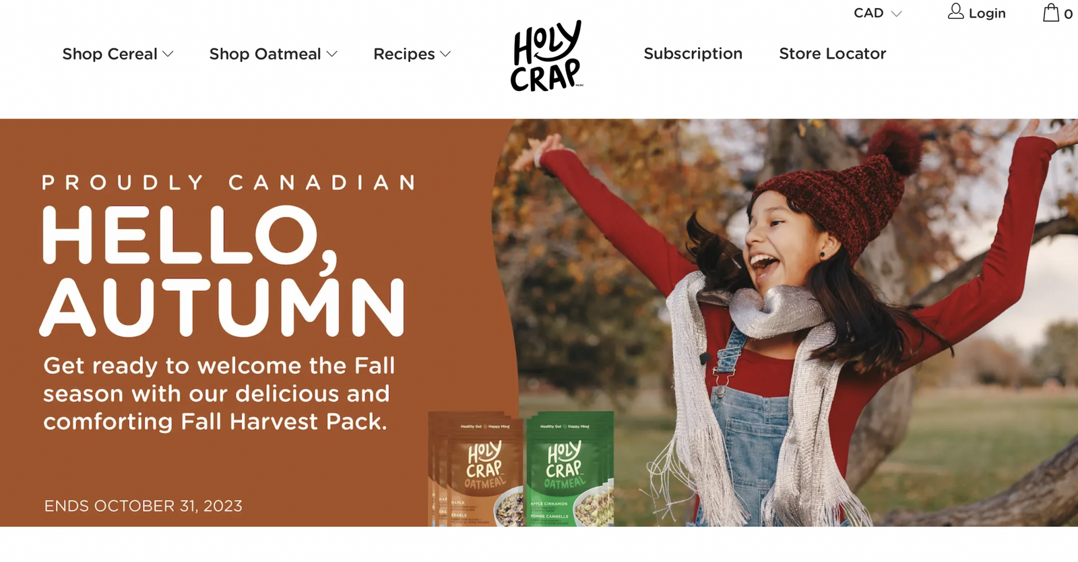Expand the Shop Oatmeal chevron arrow

pyautogui.click(x=332, y=54)
